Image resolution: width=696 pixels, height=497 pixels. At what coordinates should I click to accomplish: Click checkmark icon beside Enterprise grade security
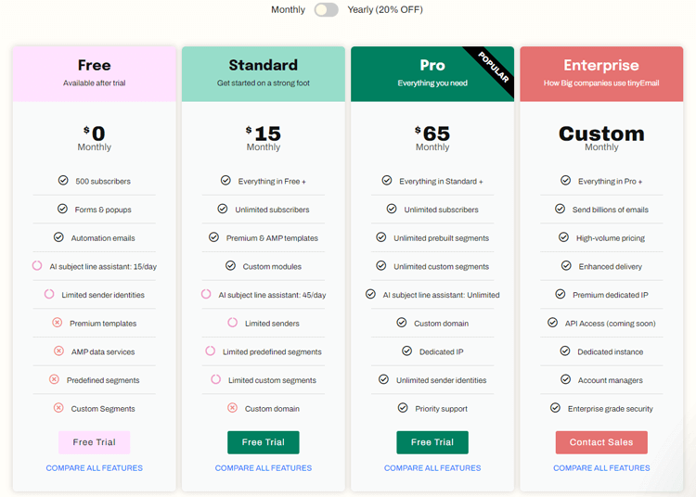(555, 407)
